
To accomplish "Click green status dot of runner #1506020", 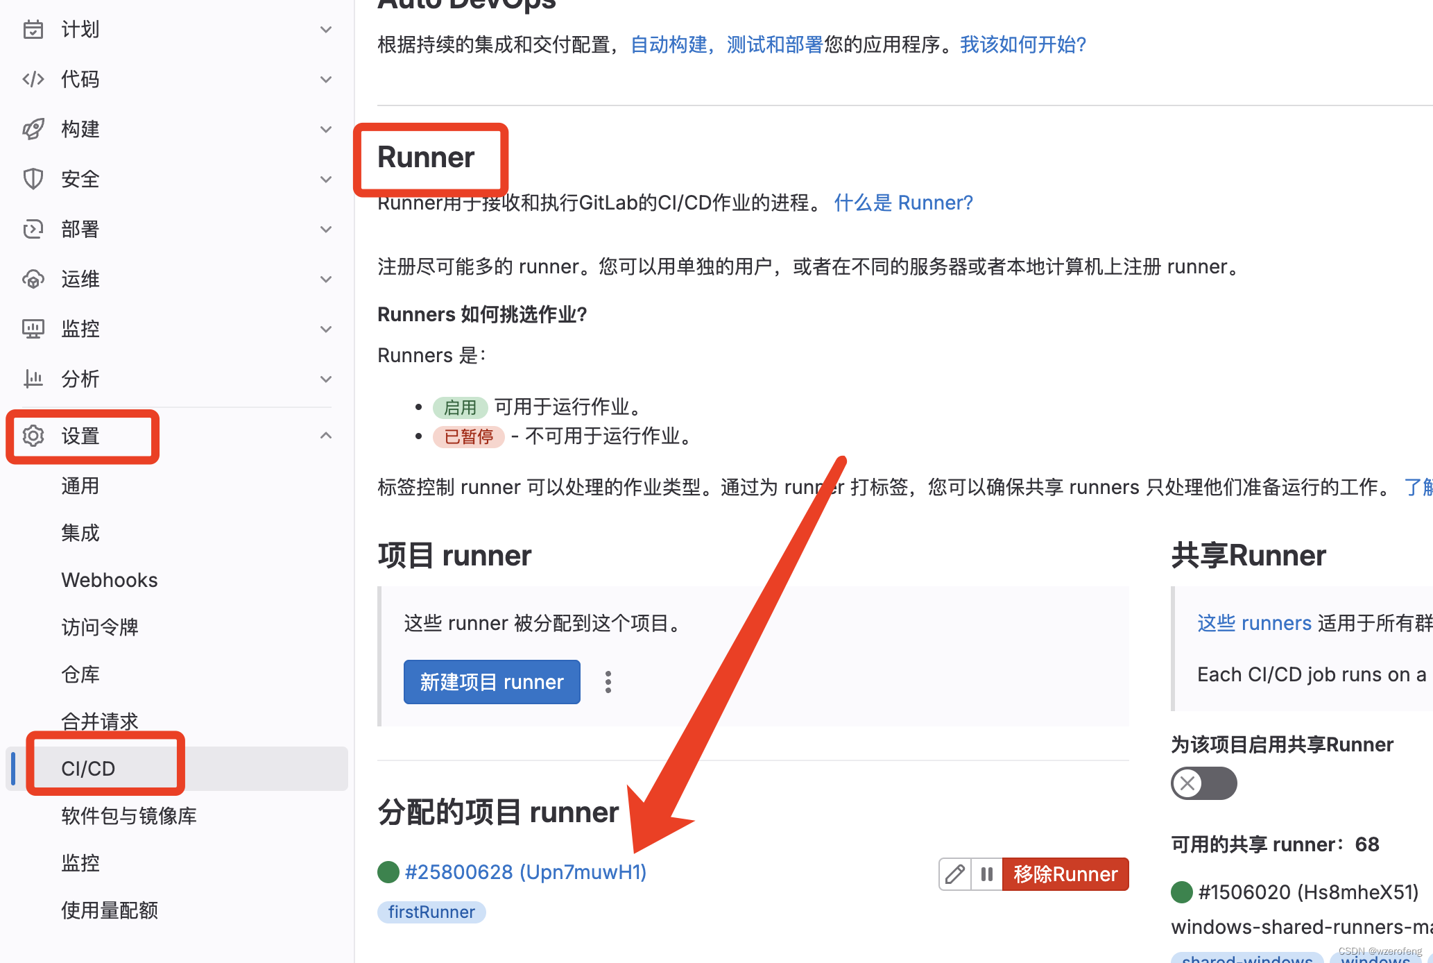I will click(x=1182, y=892).
